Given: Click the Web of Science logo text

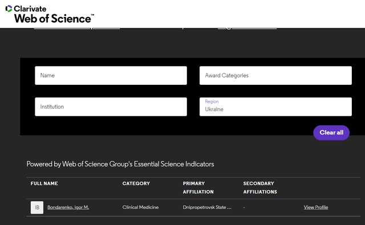Looking at the screenshot, I should pyautogui.click(x=54, y=19).
